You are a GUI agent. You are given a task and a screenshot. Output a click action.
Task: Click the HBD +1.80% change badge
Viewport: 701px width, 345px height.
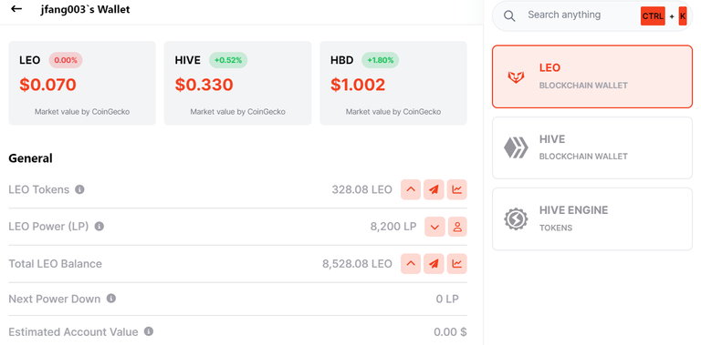[381, 60]
